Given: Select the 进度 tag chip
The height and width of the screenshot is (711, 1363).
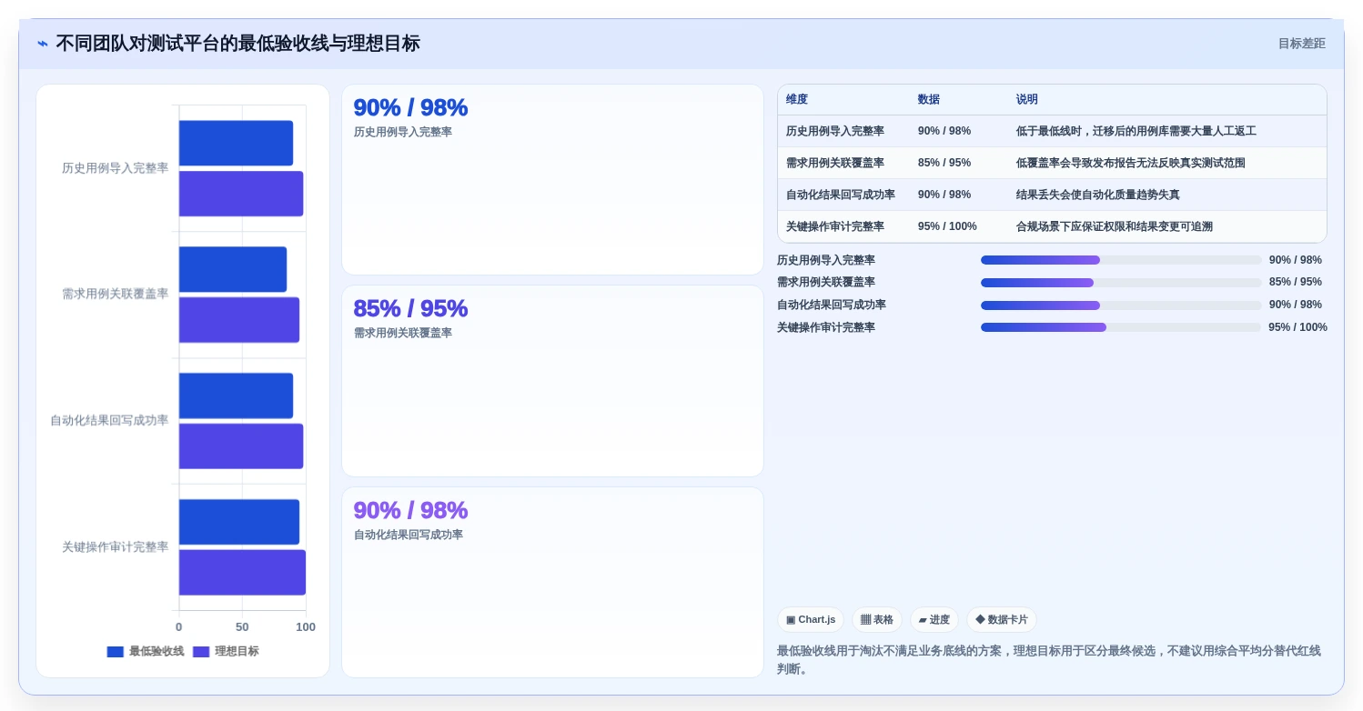Looking at the screenshot, I should pos(934,620).
